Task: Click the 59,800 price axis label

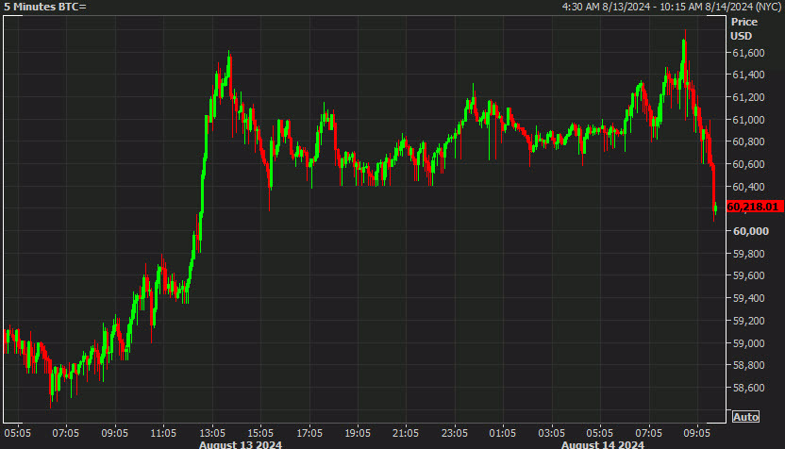Action: click(748, 254)
